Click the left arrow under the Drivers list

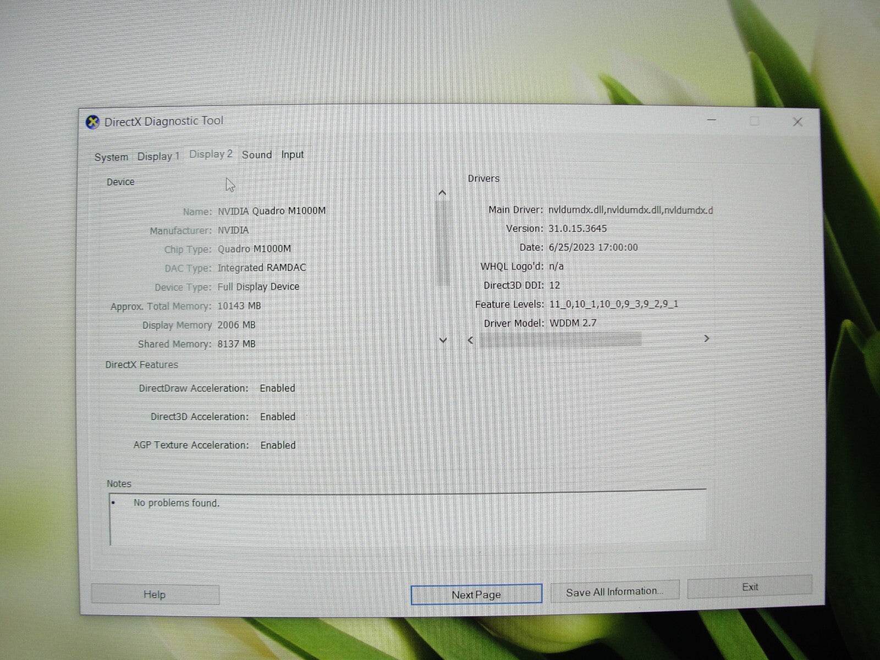(470, 340)
